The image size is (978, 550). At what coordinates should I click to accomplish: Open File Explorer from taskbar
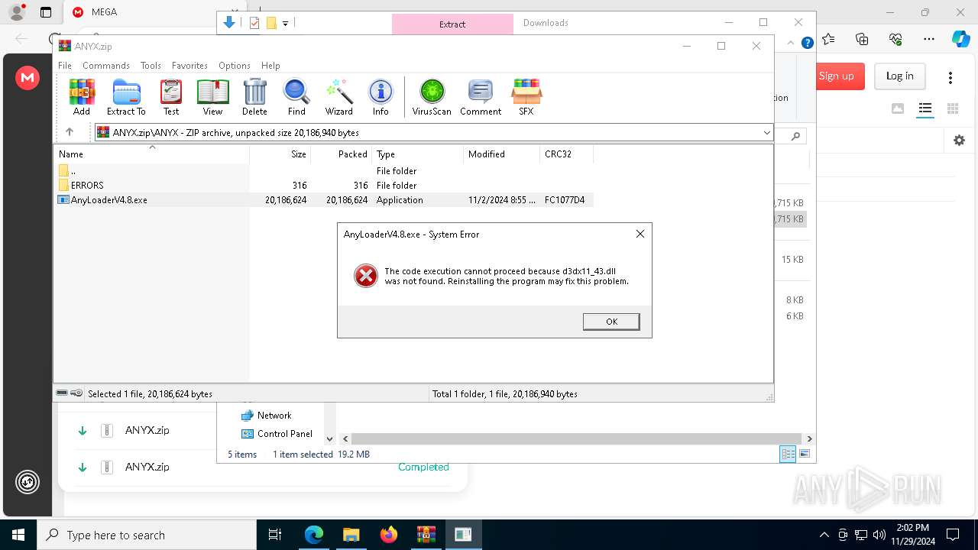[x=351, y=535]
